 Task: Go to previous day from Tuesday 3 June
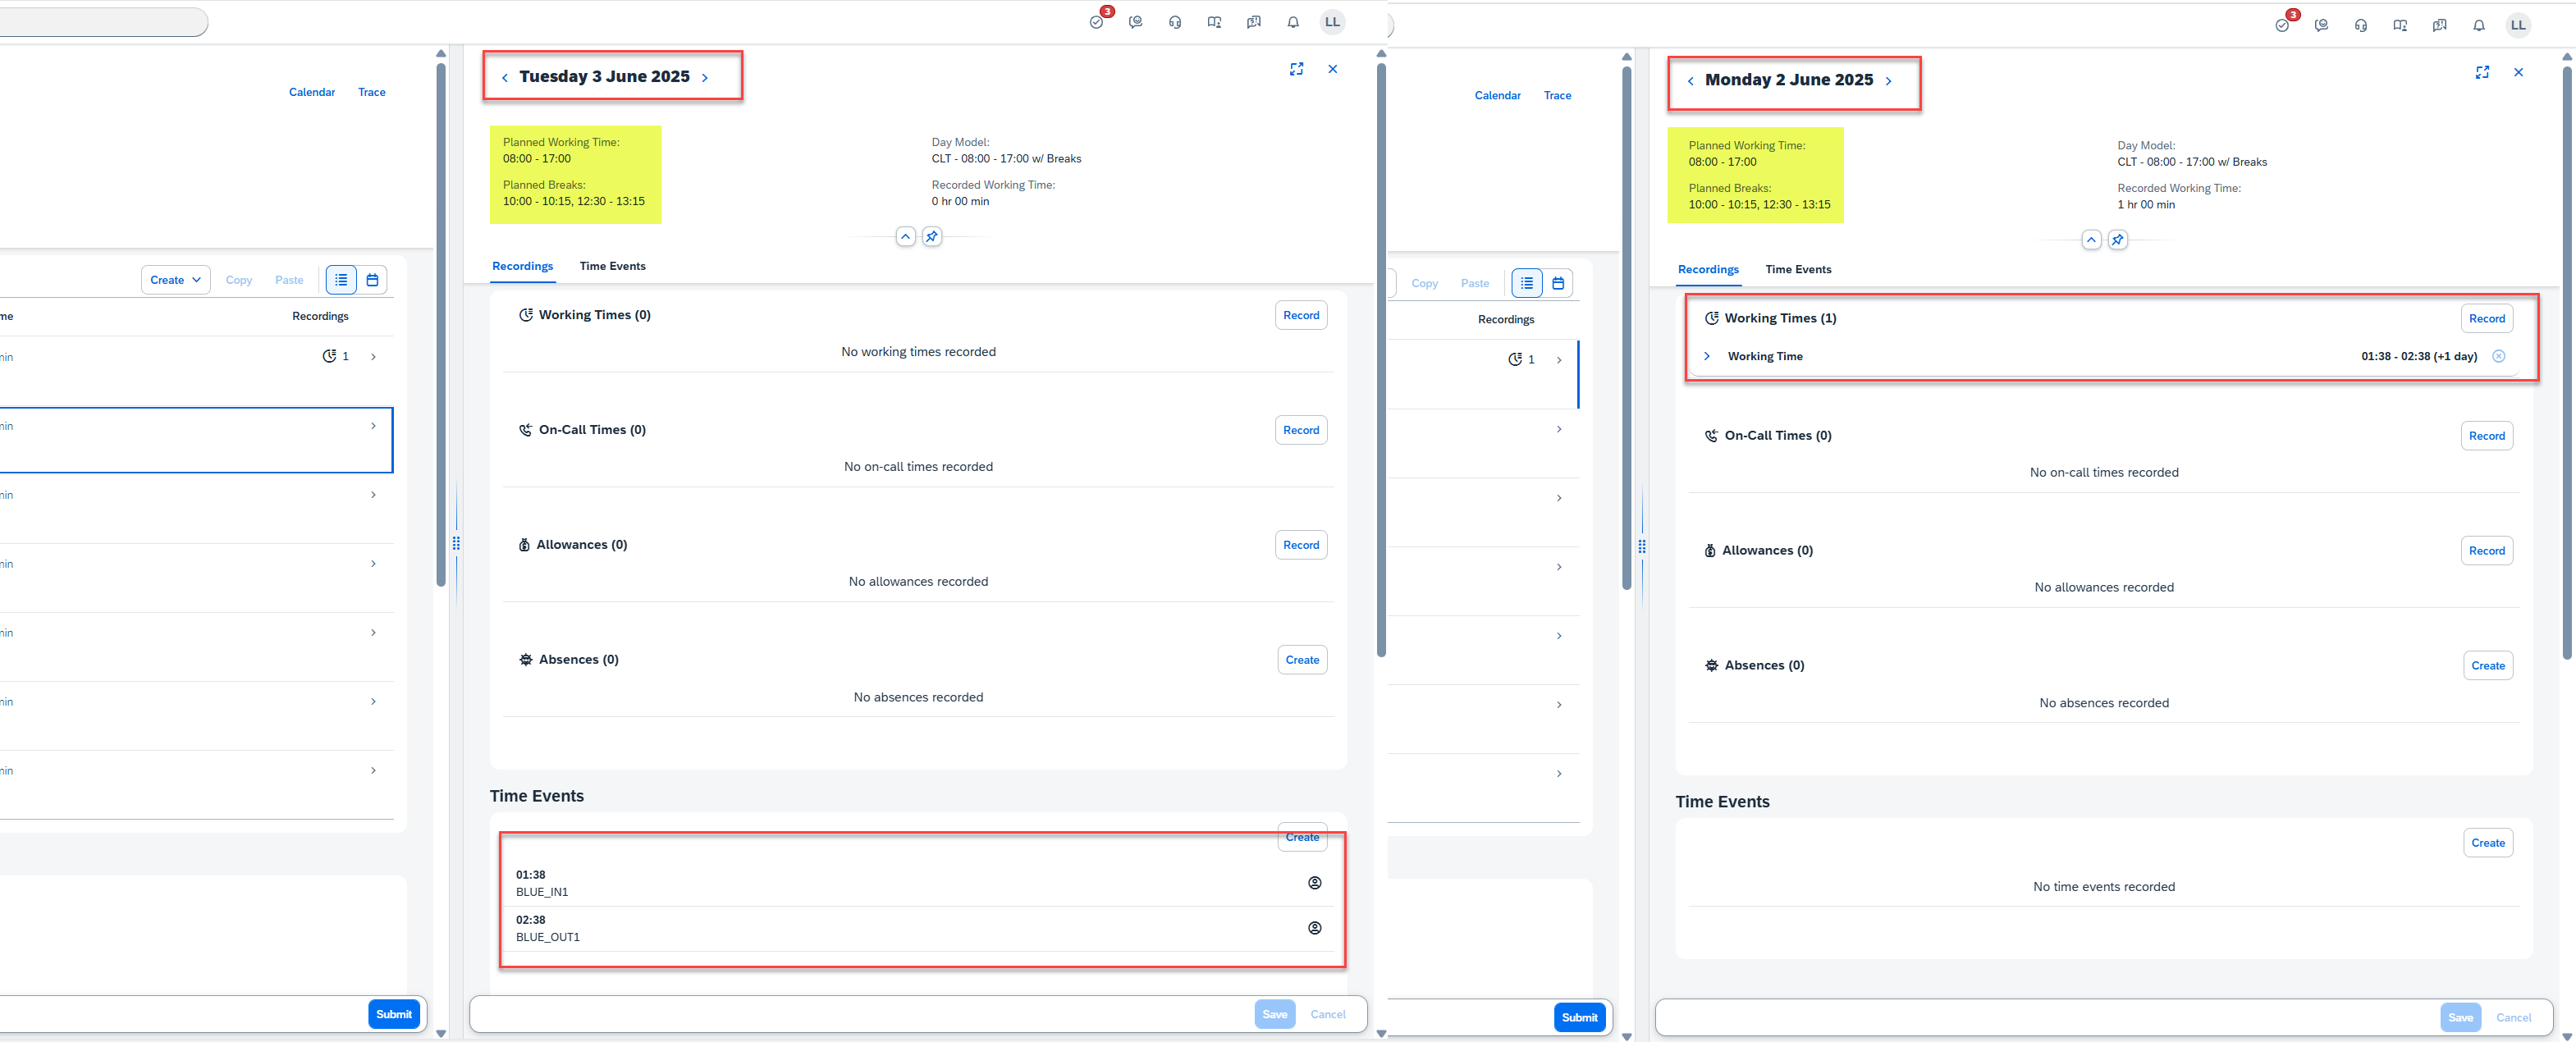(505, 77)
